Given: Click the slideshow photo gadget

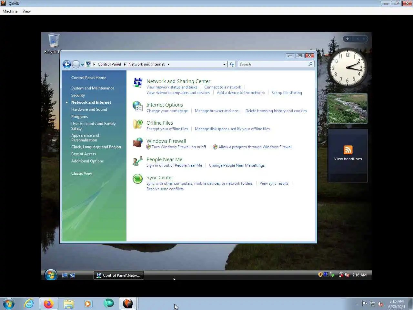Looking at the screenshot, I should 348,108.
